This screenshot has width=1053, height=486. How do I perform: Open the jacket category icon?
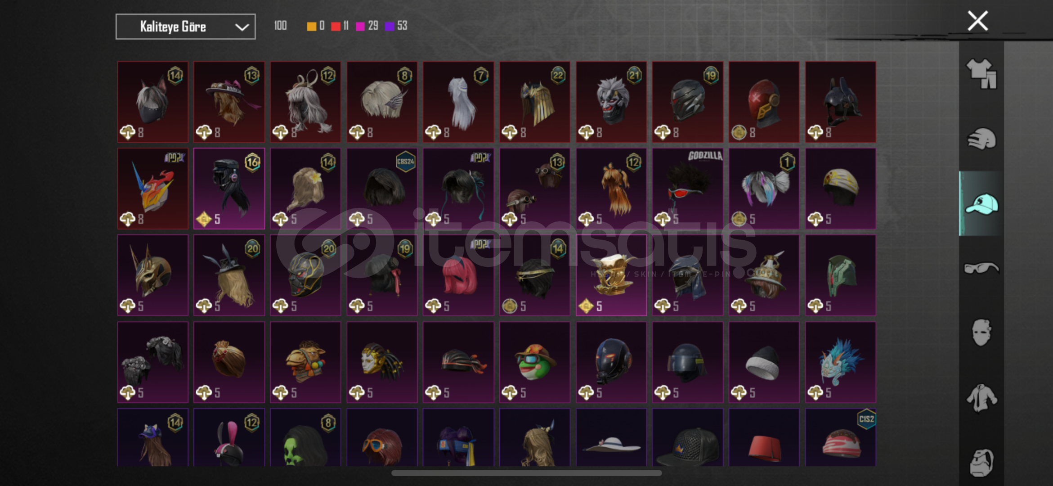pos(981,398)
